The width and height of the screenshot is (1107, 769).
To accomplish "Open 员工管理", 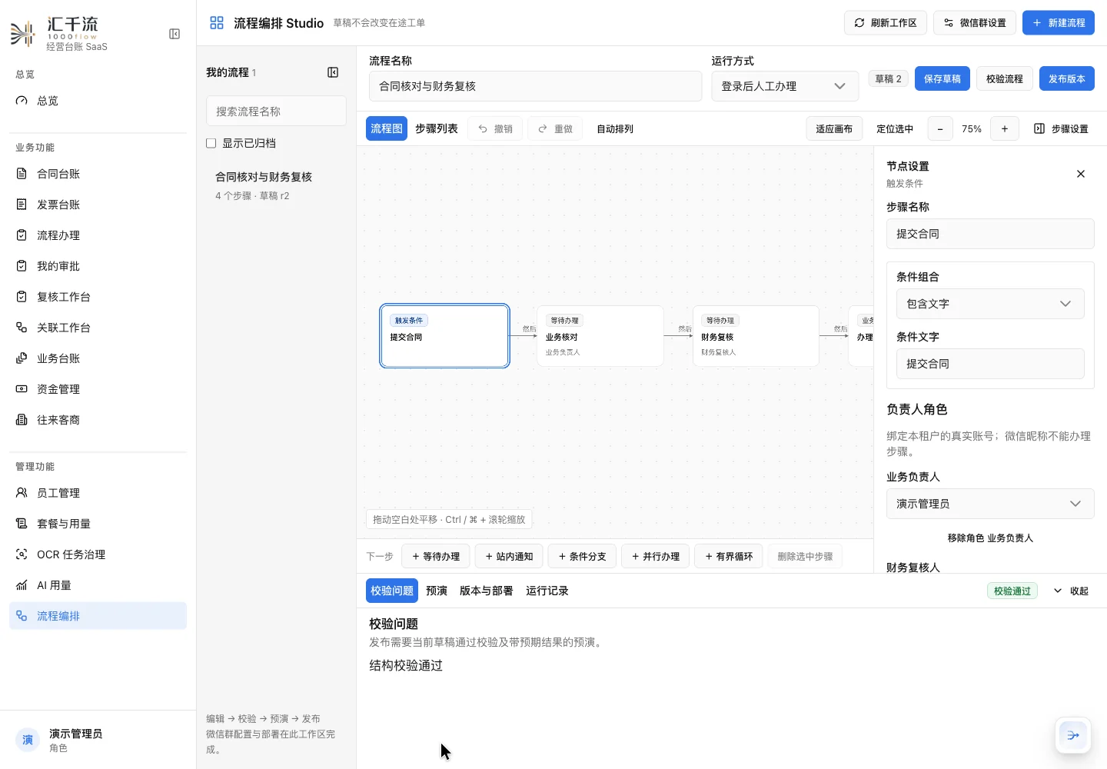I will tap(98, 493).
